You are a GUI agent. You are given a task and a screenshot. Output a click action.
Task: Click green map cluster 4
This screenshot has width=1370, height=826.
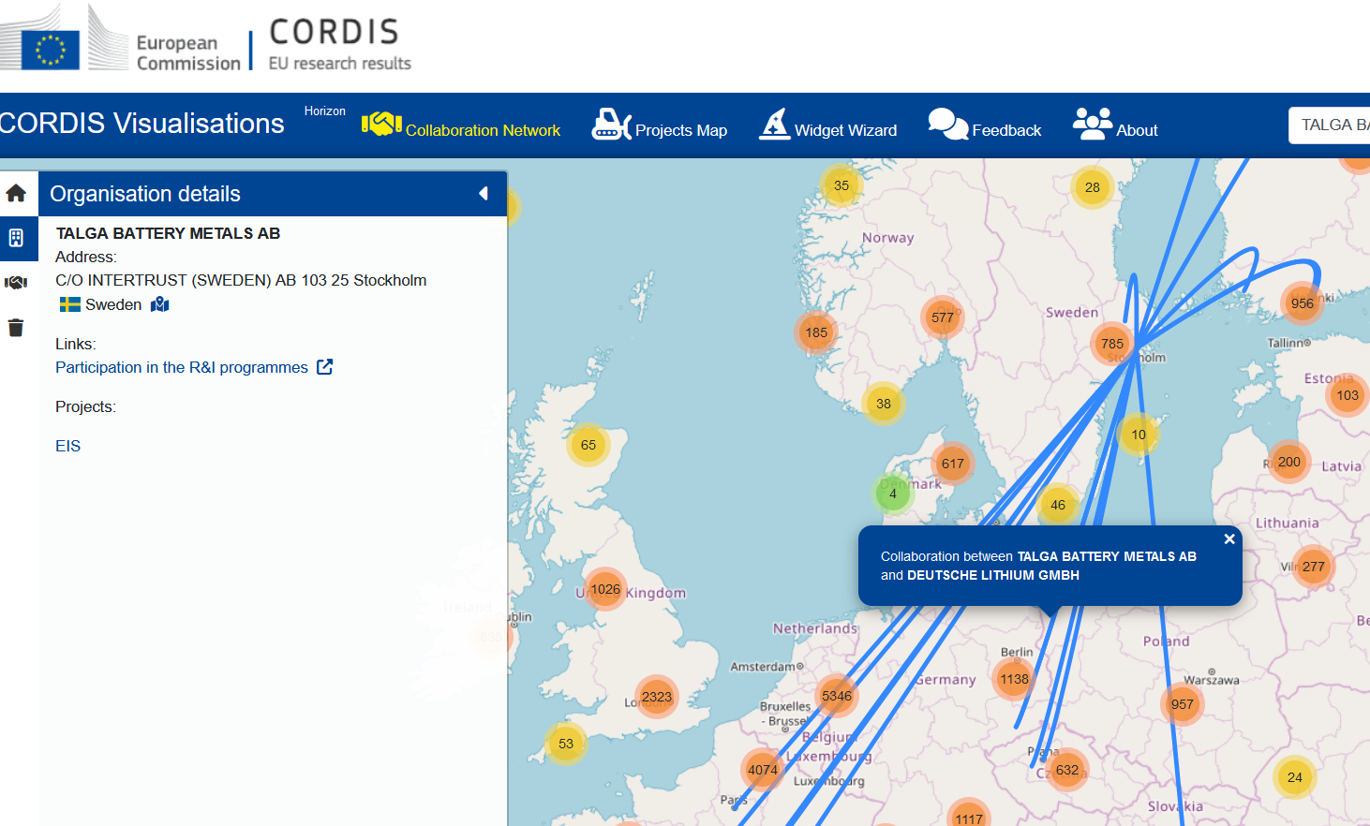(x=893, y=494)
